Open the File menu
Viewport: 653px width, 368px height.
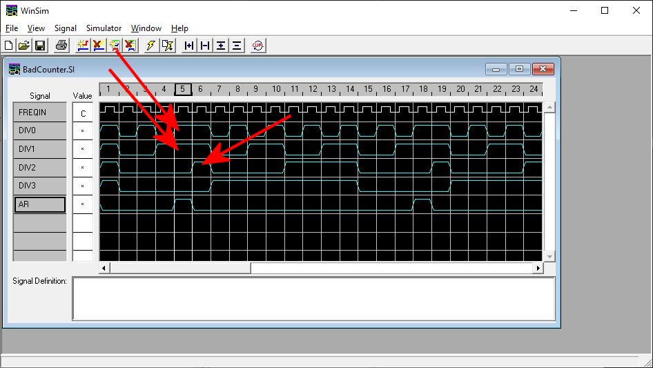pos(12,28)
